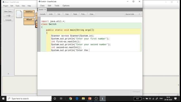Open OBS Studio icon on the taskbar
181x102 pixels.
point(96,99)
